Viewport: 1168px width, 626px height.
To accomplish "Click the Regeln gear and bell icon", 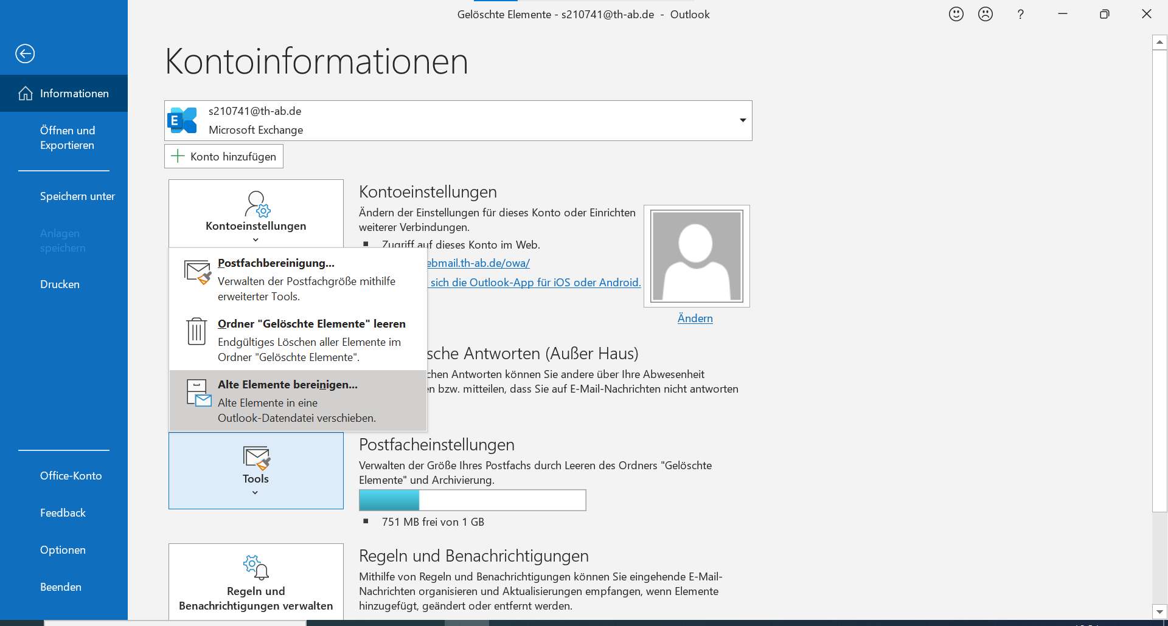I will coord(256,566).
